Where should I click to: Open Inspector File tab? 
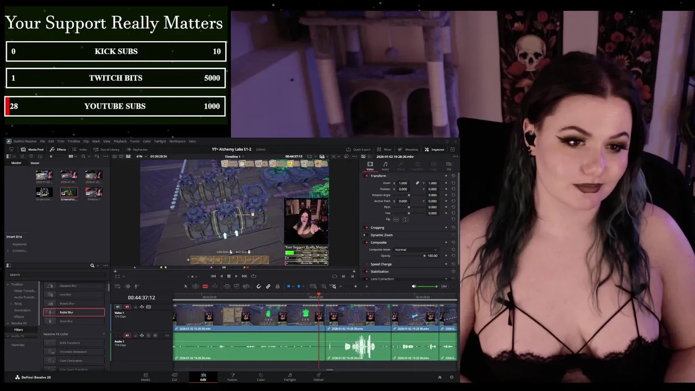tap(449, 166)
